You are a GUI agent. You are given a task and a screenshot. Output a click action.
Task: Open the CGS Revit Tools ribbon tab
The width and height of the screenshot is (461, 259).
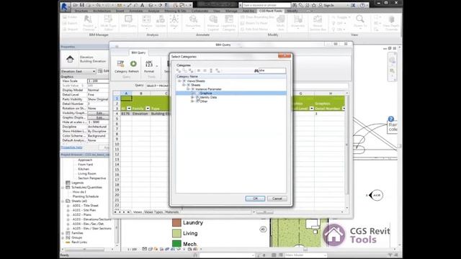coord(271,11)
